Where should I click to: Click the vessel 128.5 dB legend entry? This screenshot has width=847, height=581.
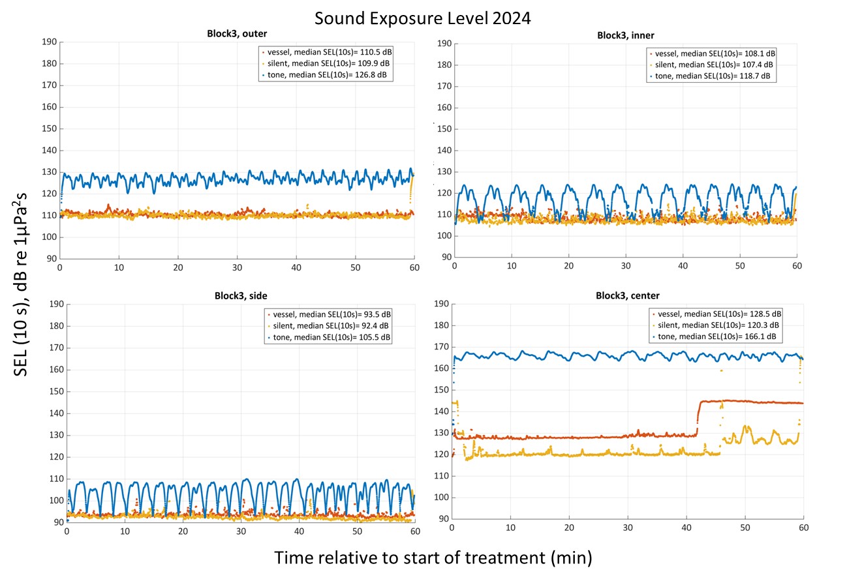pyautogui.click(x=716, y=313)
